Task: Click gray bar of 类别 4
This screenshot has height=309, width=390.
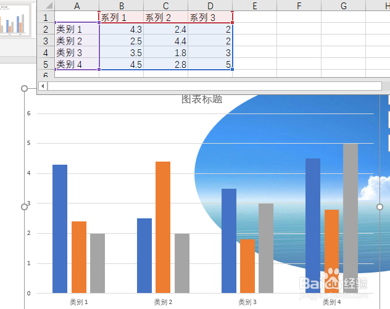Action: [x=351, y=218]
